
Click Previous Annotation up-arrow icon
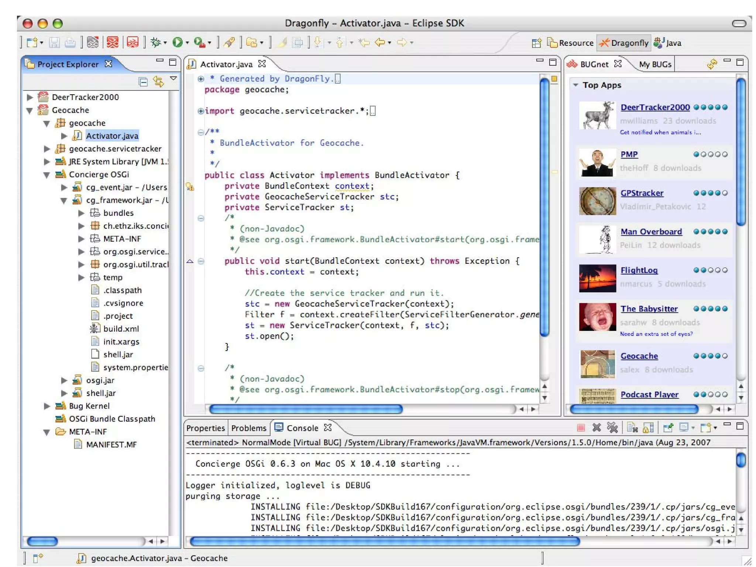pos(340,43)
